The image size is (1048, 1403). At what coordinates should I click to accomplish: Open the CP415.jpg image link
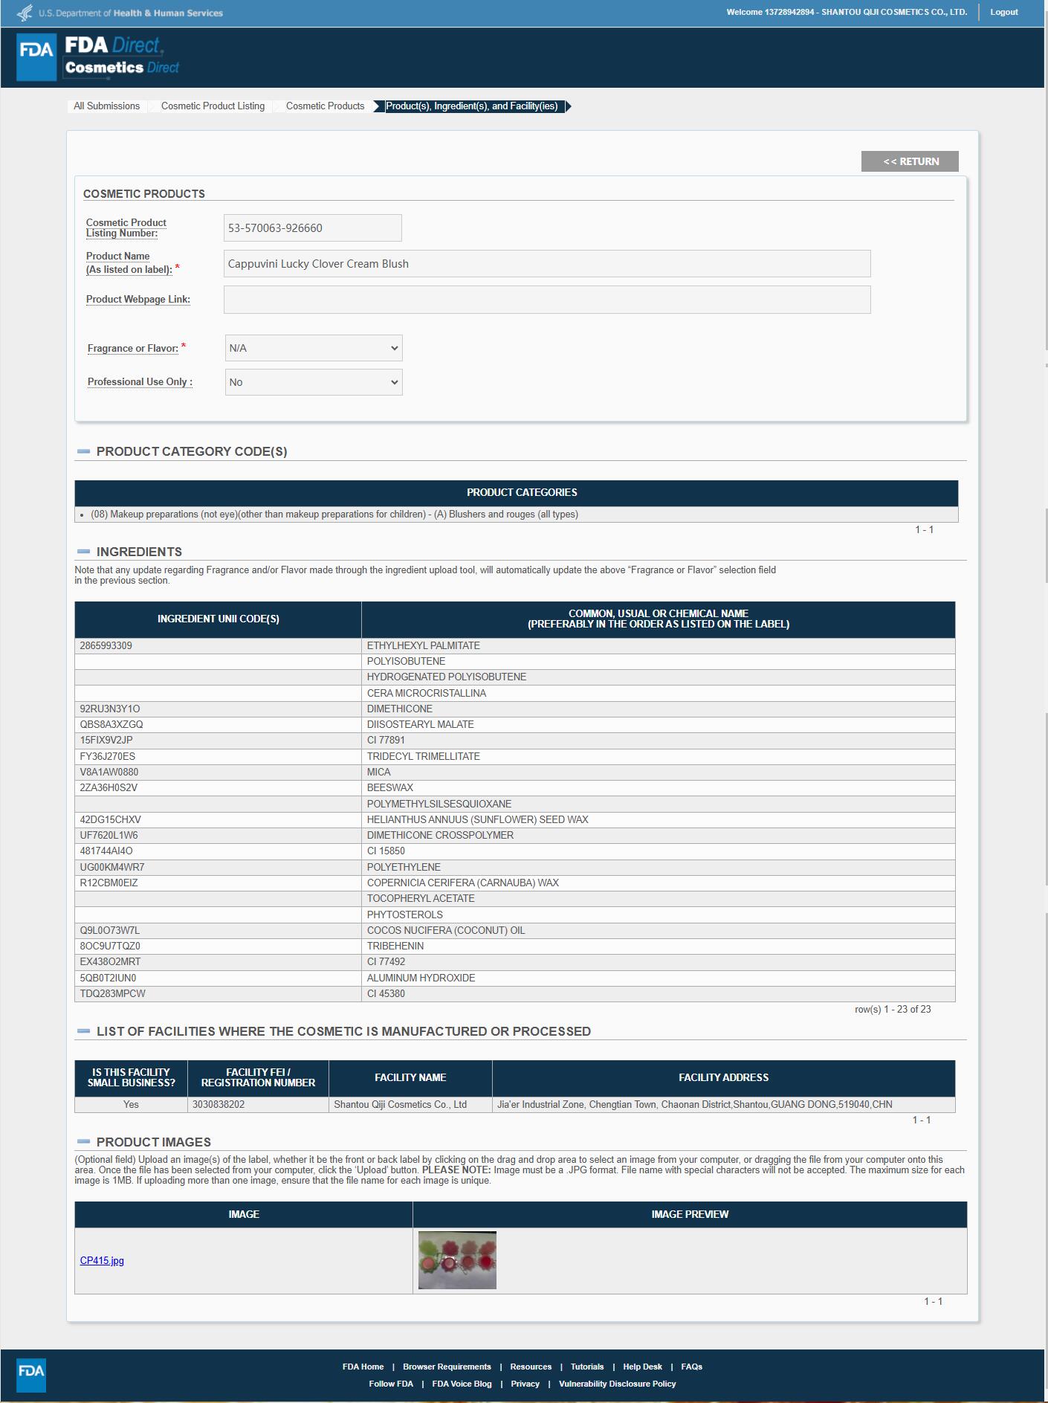[x=102, y=1260]
